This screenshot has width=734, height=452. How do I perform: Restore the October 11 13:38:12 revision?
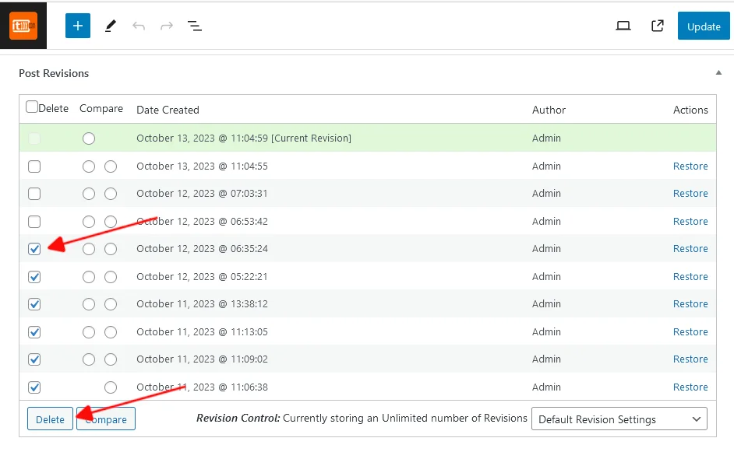coord(690,303)
